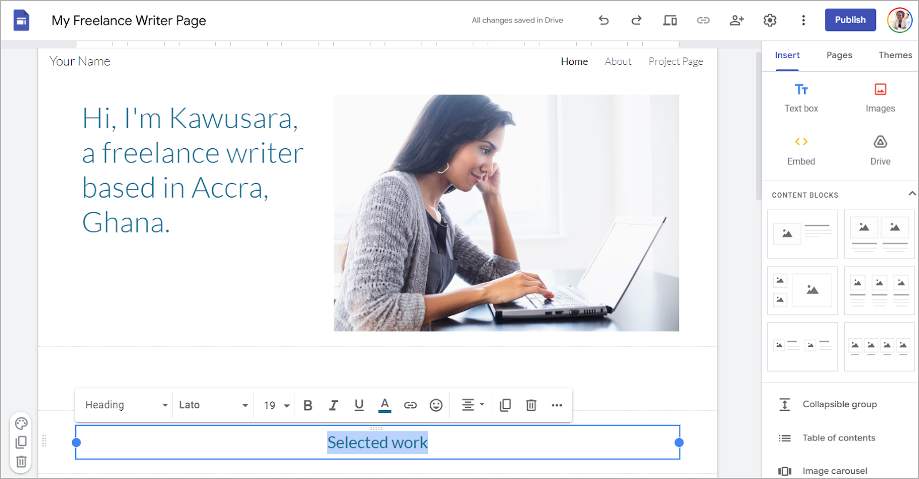Click the right resize handle of text box

tap(679, 442)
